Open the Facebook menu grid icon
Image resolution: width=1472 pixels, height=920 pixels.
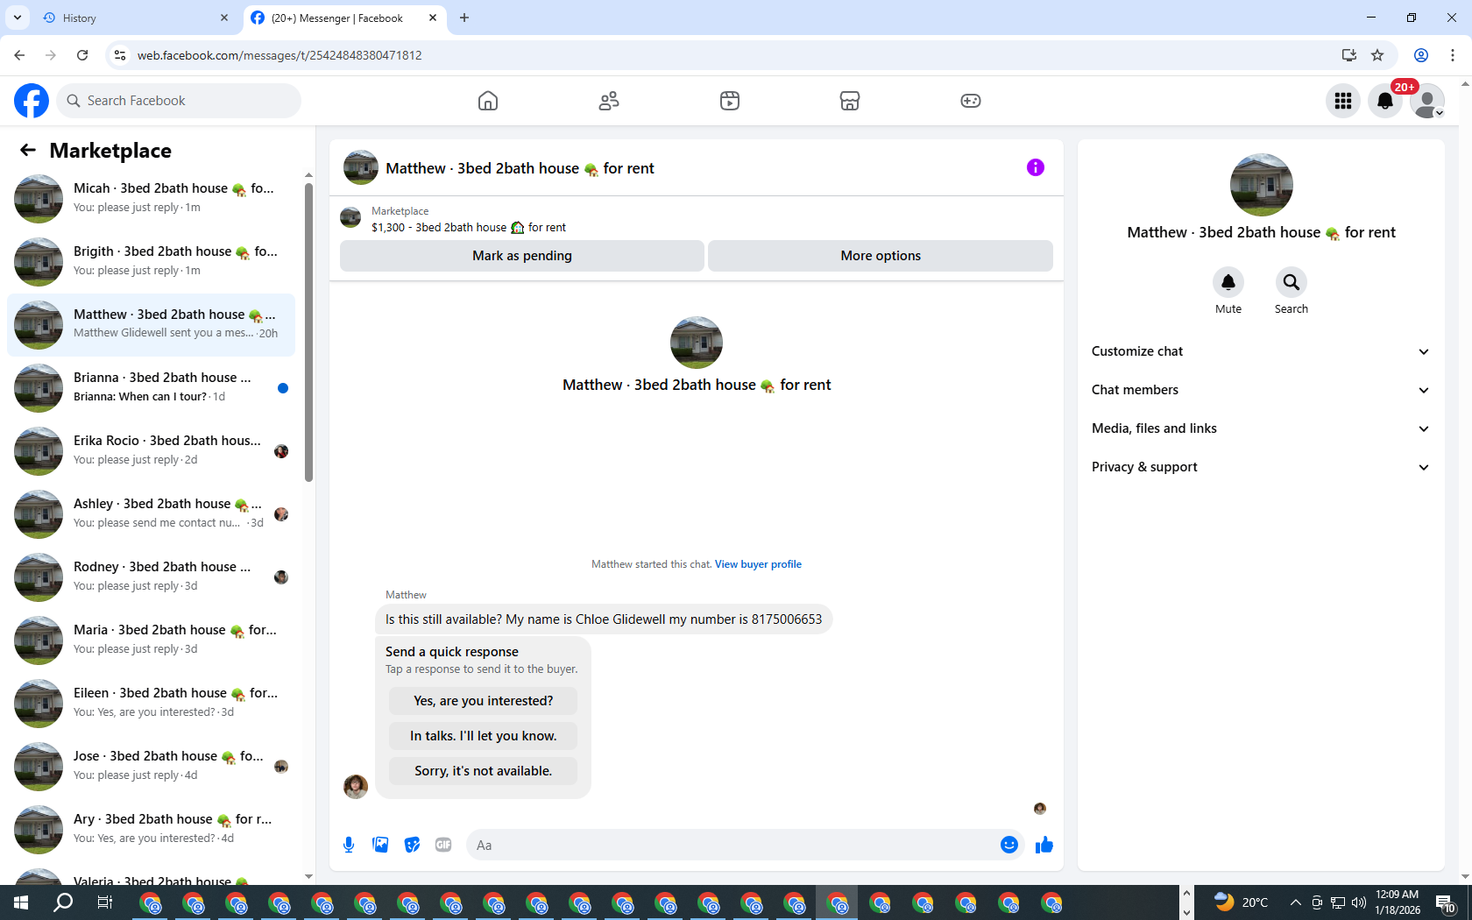pos(1343,101)
